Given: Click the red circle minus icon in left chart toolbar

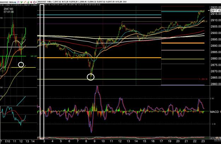Looking at the screenshot, I should click(x=34, y=2).
